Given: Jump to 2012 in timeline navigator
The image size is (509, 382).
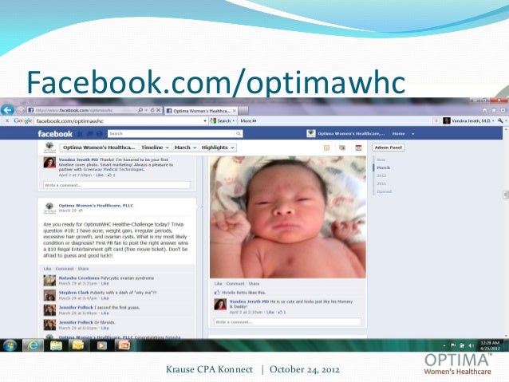Looking at the screenshot, I should 381,175.
